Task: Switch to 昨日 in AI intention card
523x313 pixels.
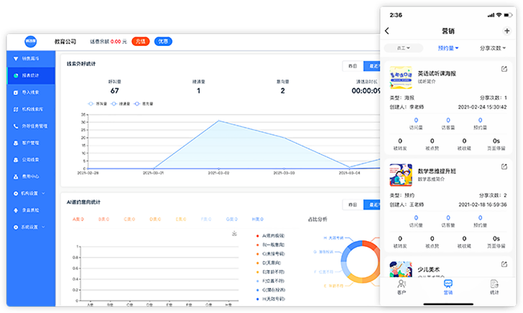Action: click(353, 205)
